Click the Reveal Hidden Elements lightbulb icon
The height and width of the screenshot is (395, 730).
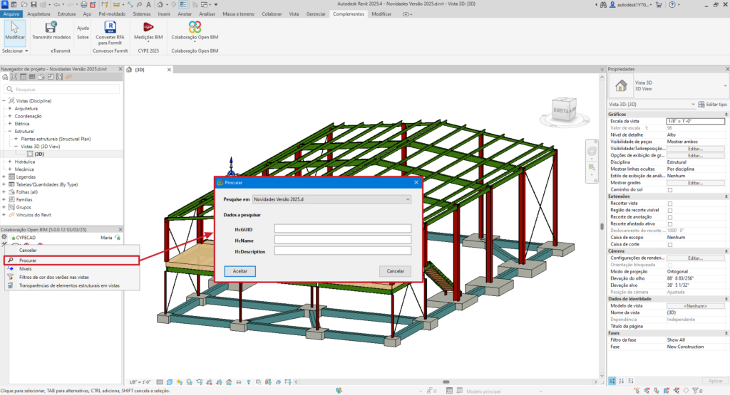[249, 382]
